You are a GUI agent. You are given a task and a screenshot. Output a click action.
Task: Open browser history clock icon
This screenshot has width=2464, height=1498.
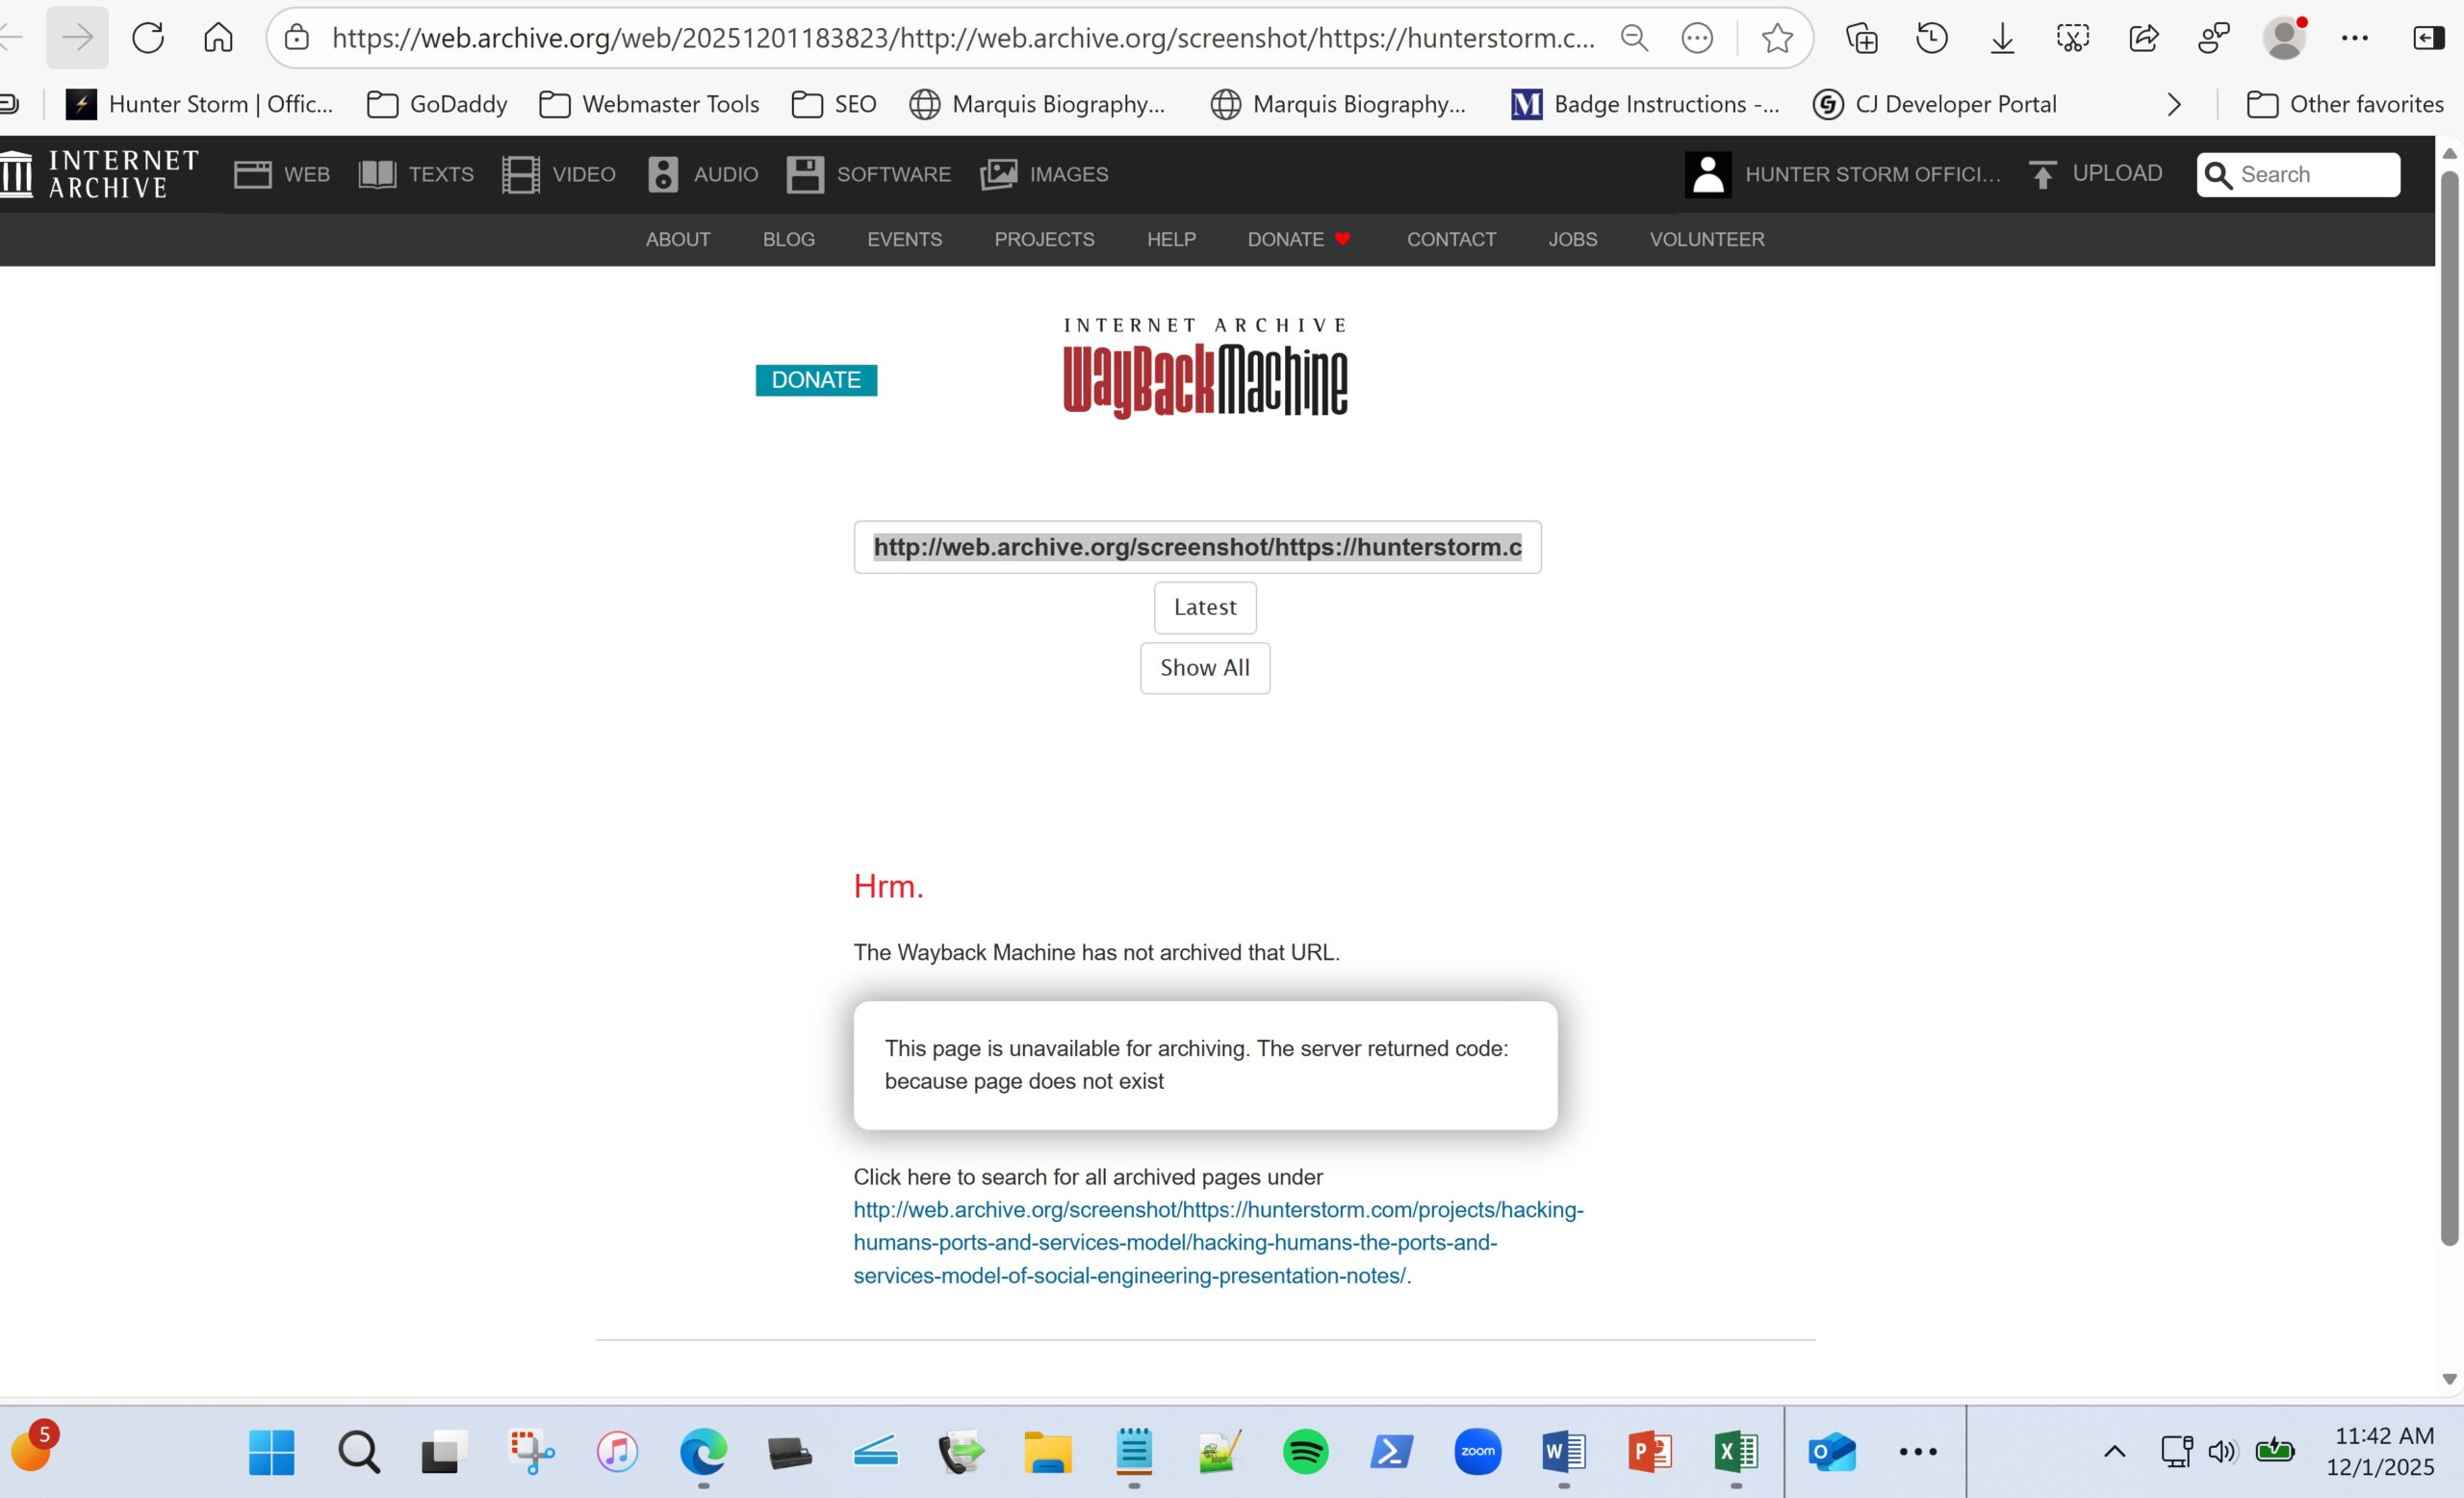1931,38
